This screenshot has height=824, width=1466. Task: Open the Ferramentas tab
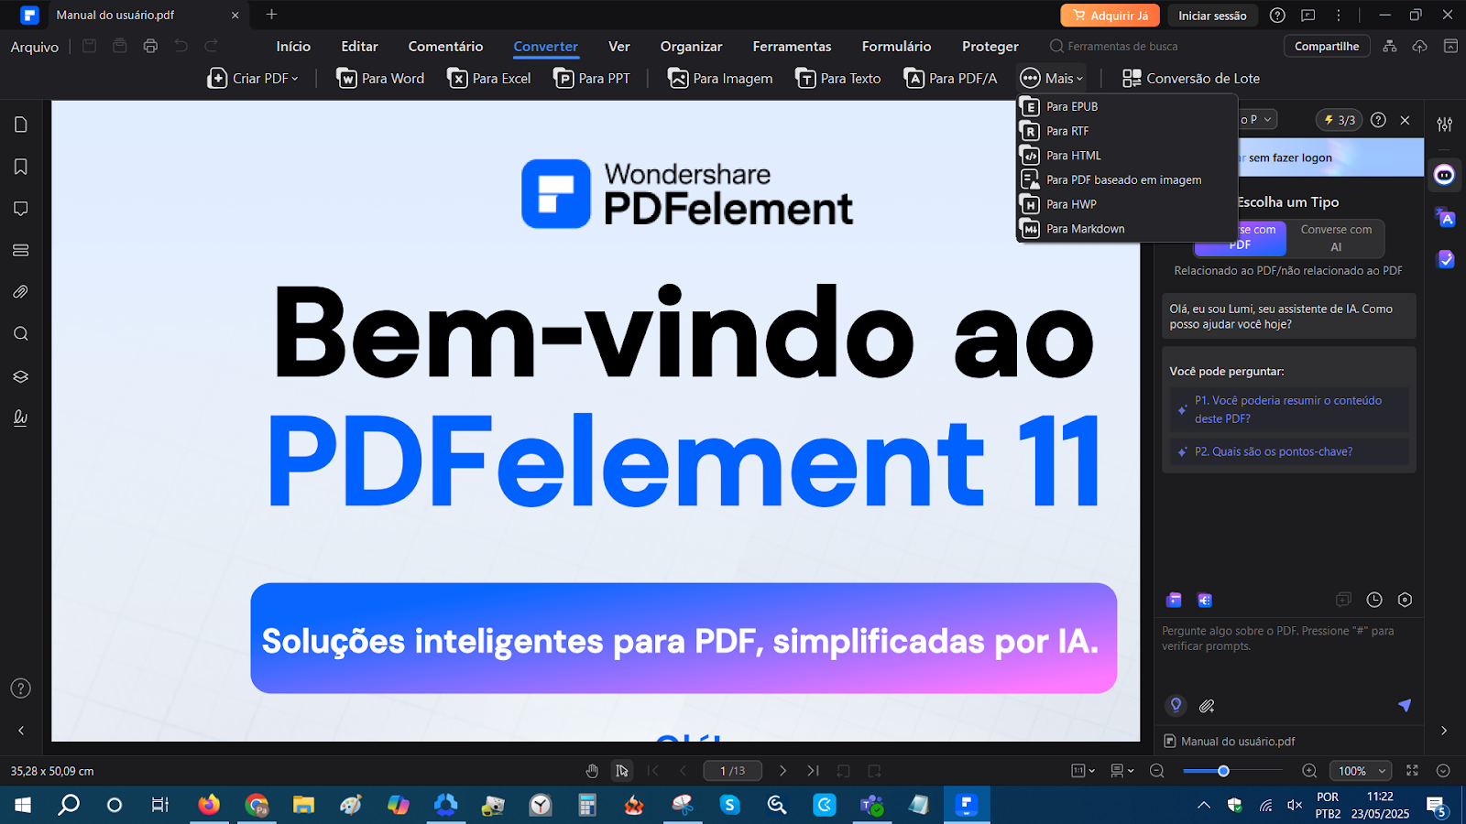click(x=792, y=47)
